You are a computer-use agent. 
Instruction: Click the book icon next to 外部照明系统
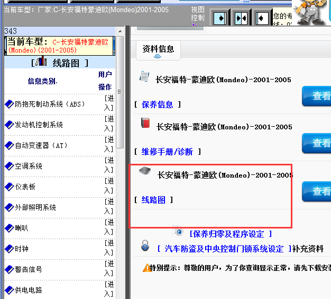click(10, 207)
